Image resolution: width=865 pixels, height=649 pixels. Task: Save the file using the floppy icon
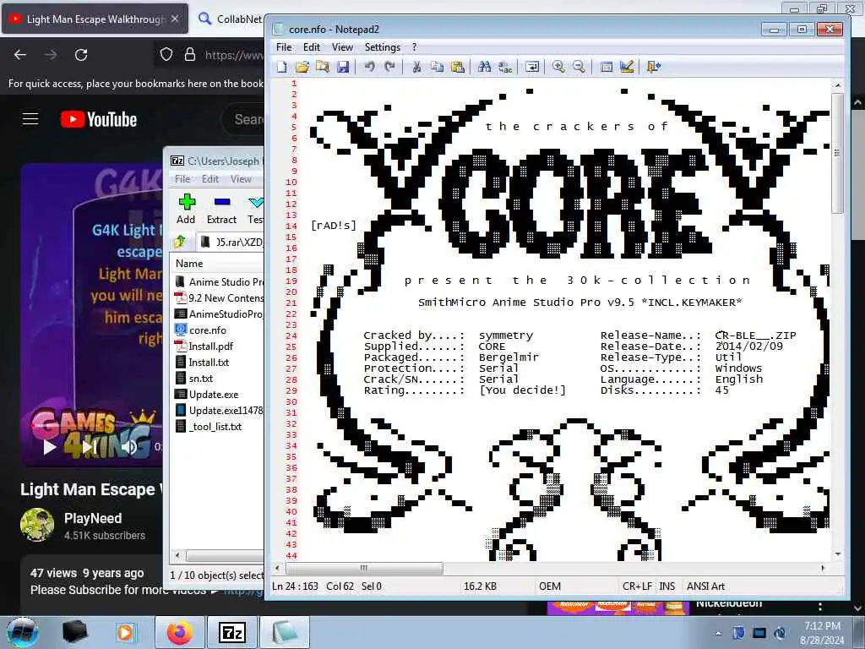pos(343,67)
